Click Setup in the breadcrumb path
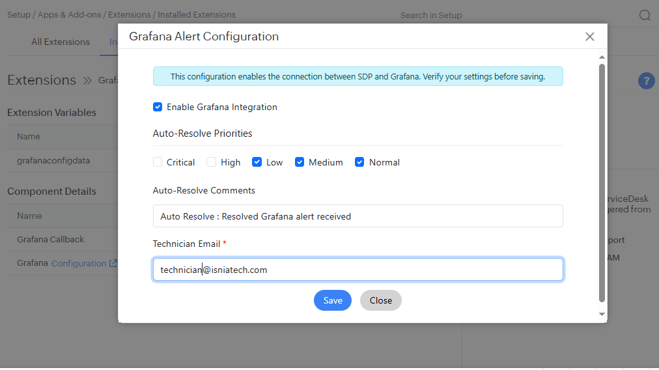This screenshot has width=659, height=370. point(19,15)
